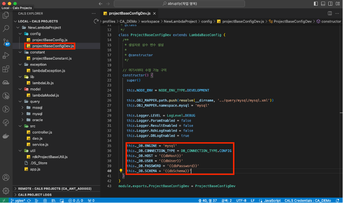Open CALS Explorer more actions menu
The width and height of the screenshot is (343, 203).
[93, 13]
